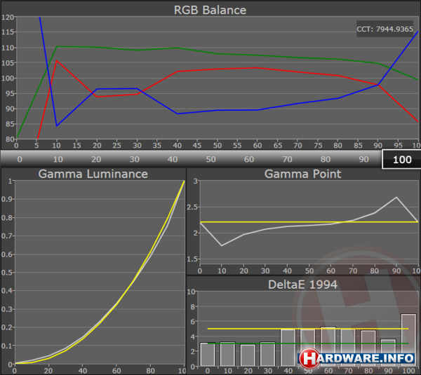Click the Gamma Point dip at 10
Image resolution: width=421 pixels, height=375 pixels.
[x=222, y=245]
